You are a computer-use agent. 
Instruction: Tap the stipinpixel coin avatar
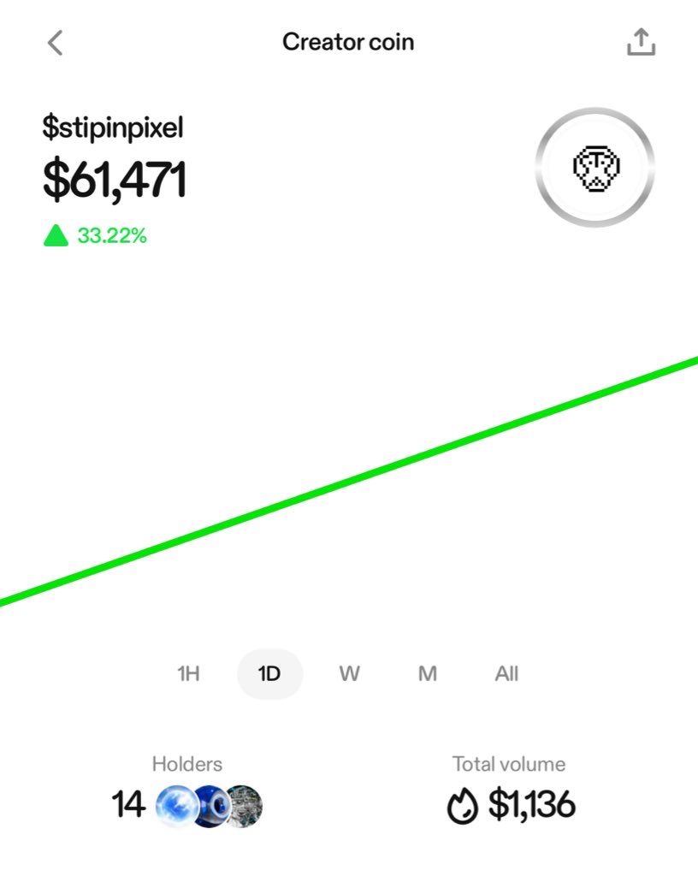(595, 167)
